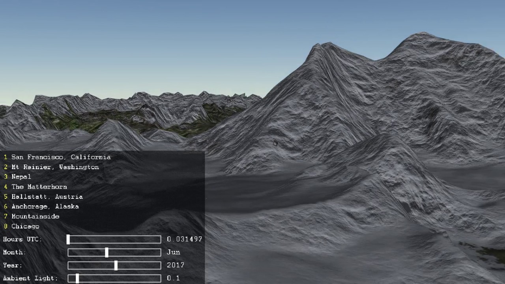Choose the Nepal location entry

(21, 177)
